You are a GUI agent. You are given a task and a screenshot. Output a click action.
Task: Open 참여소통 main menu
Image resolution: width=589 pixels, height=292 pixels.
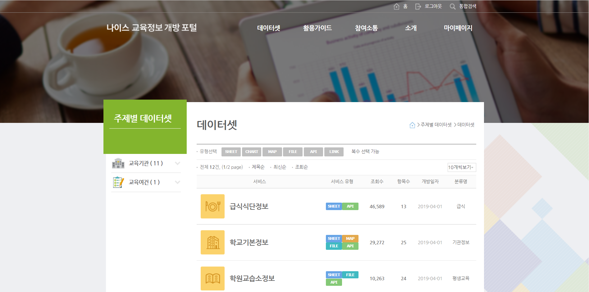(x=367, y=28)
